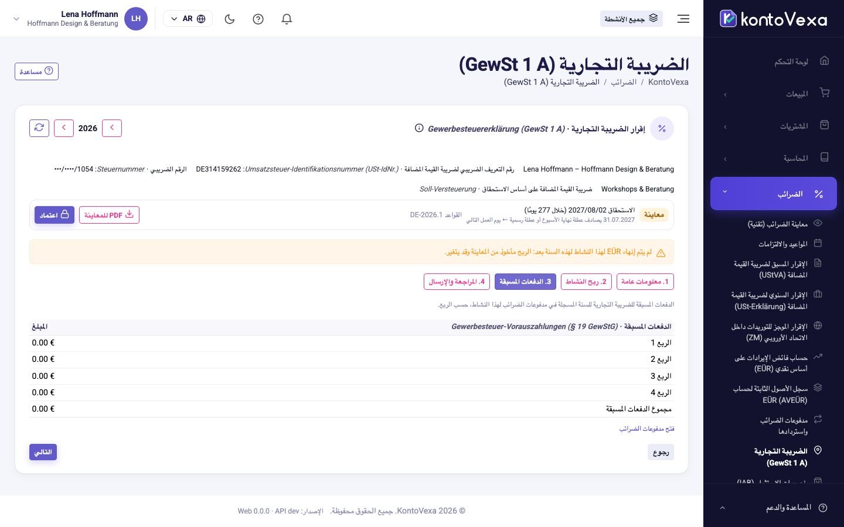Refresh the tax return data
The image size is (844, 527).
(39, 128)
